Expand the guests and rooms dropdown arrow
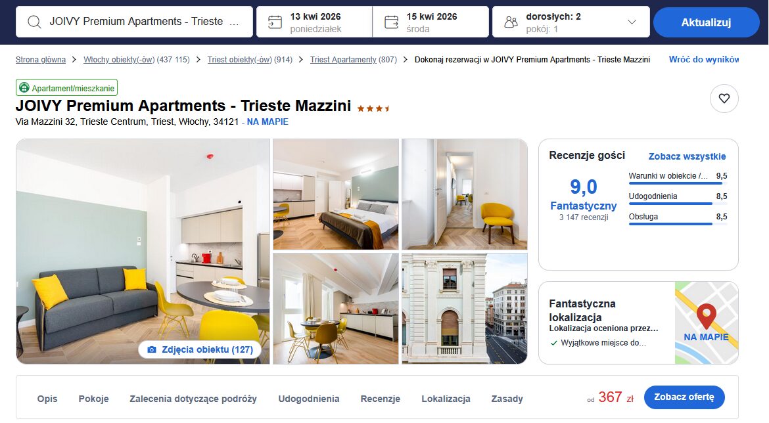The width and height of the screenshot is (769, 423). tap(632, 22)
